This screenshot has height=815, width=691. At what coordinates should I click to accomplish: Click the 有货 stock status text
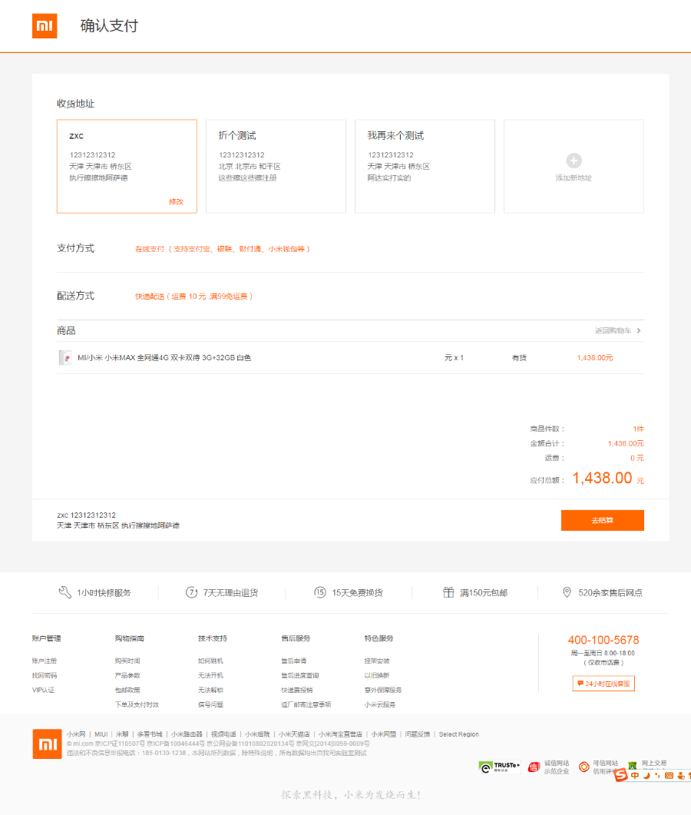click(519, 358)
